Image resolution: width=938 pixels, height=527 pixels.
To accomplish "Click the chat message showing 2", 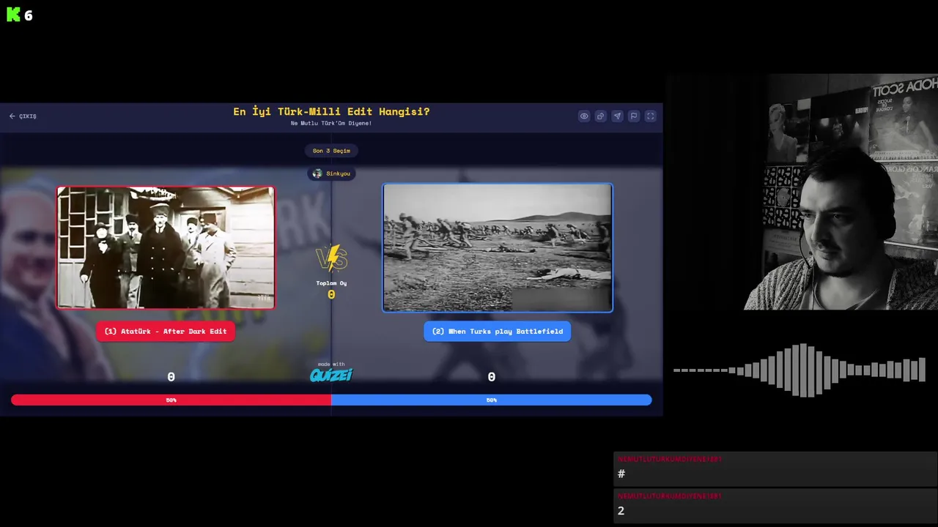I will [775, 507].
